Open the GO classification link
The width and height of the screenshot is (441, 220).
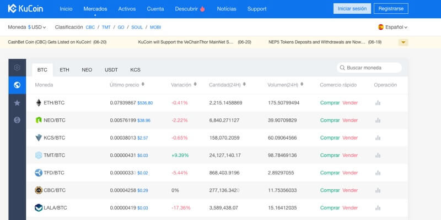121,27
